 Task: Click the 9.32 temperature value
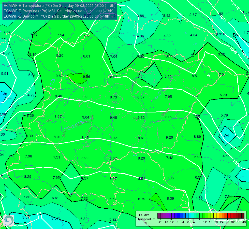pyautogui.click(x=141, y=118)
